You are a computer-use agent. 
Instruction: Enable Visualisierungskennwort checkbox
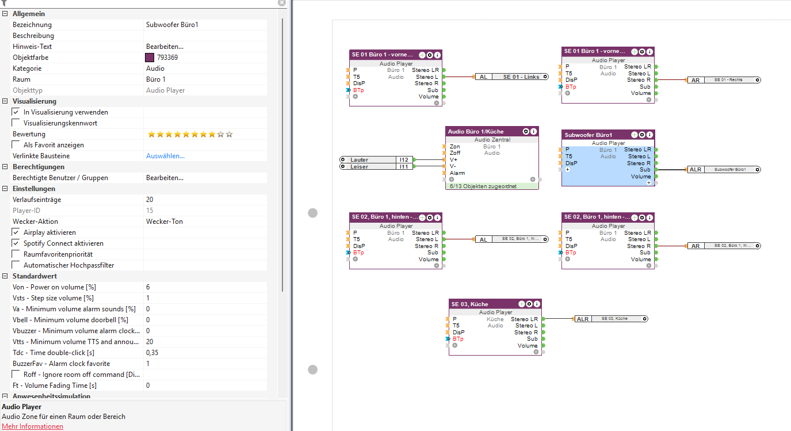[x=16, y=123]
